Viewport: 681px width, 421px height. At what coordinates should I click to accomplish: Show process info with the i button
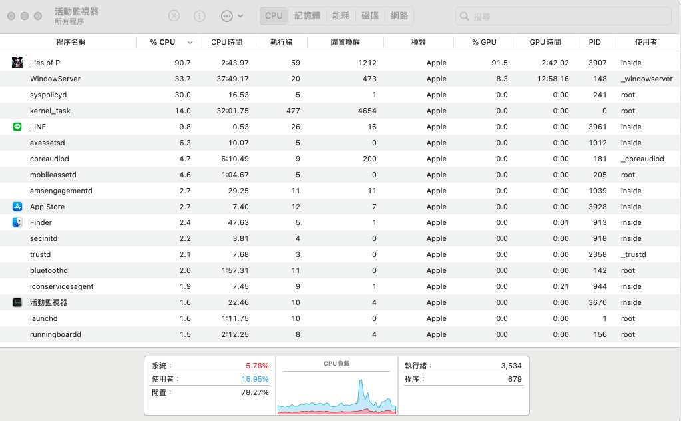pyautogui.click(x=199, y=16)
